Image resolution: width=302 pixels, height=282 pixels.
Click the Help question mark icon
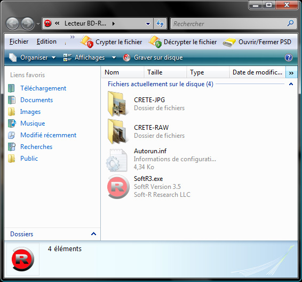tap(288, 57)
